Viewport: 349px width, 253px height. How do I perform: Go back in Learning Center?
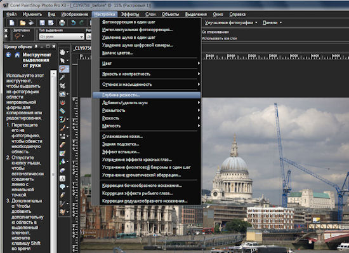pyautogui.click(x=8, y=55)
